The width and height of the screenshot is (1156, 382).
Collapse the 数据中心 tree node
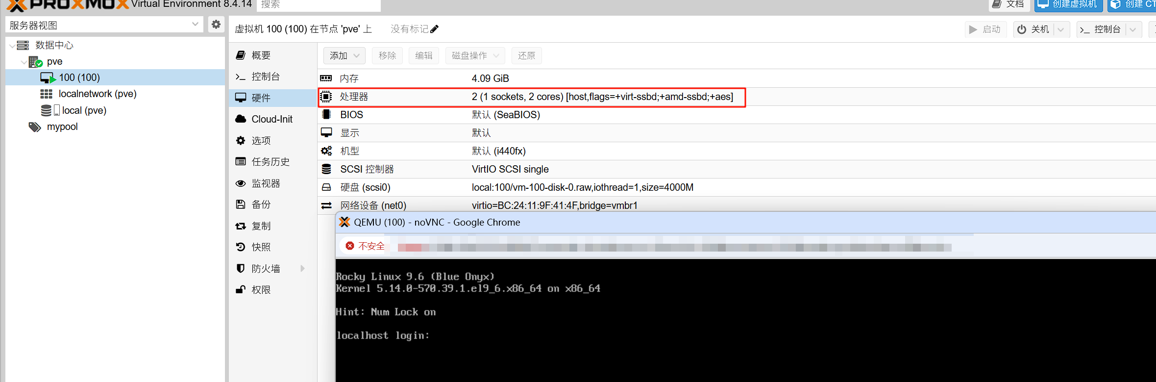(12, 46)
